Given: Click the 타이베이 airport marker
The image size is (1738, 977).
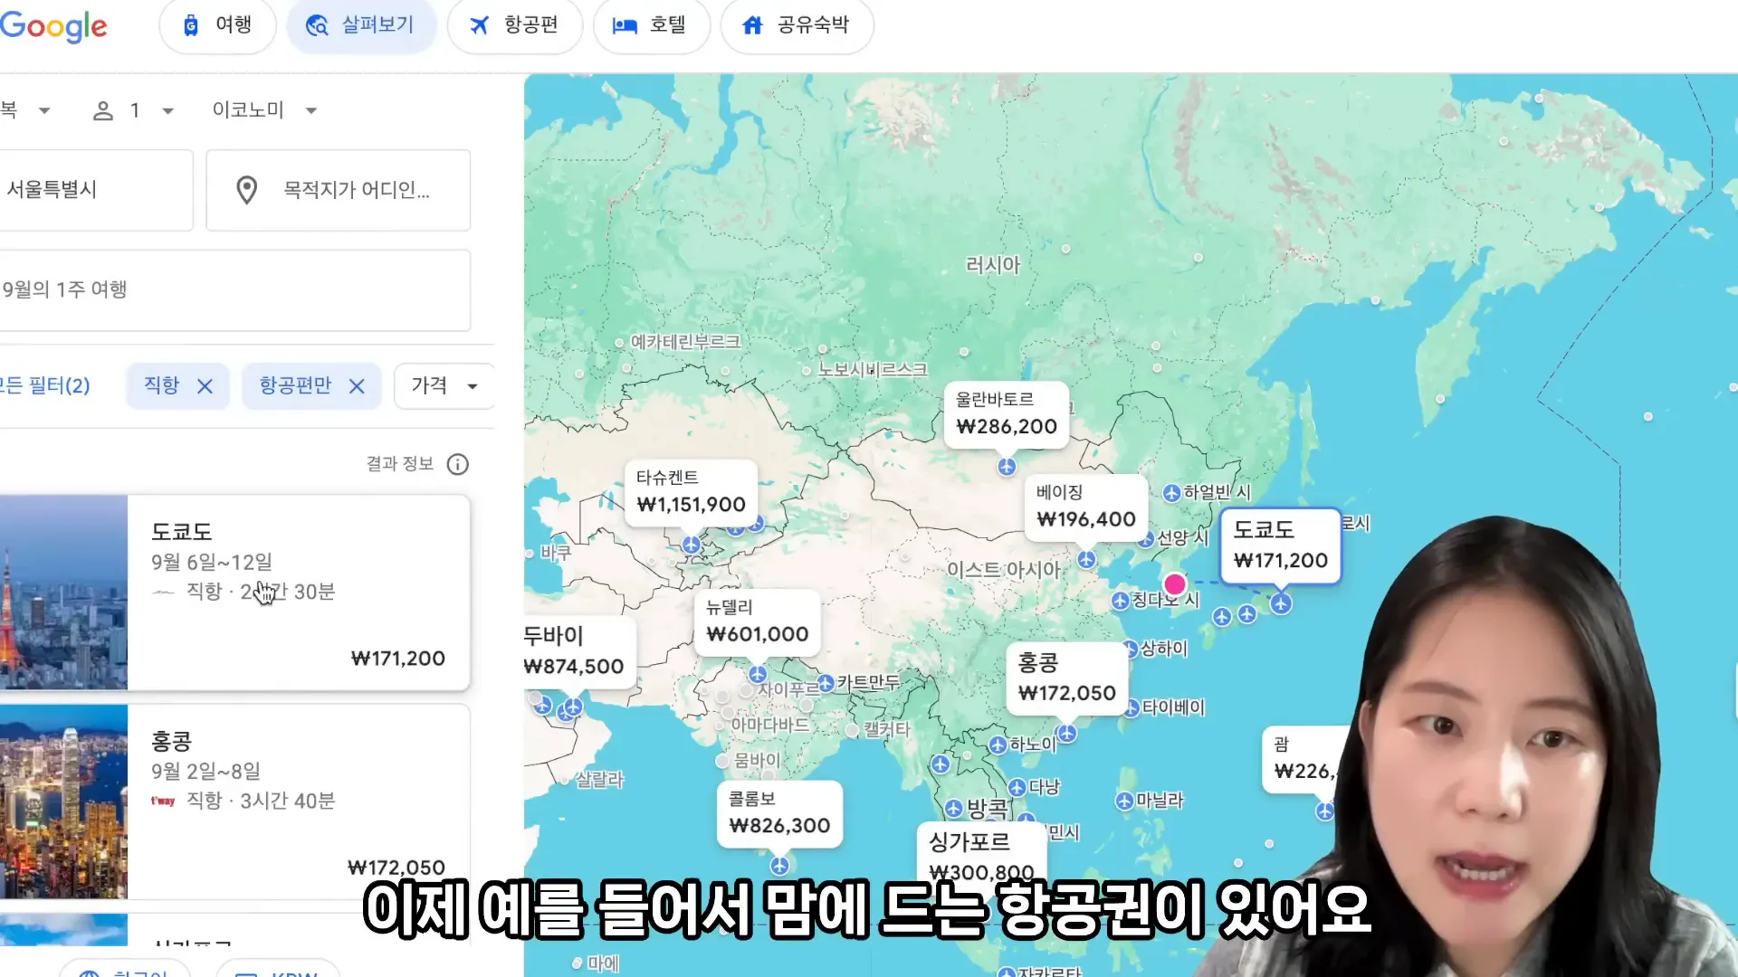Looking at the screenshot, I should click(x=1131, y=708).
